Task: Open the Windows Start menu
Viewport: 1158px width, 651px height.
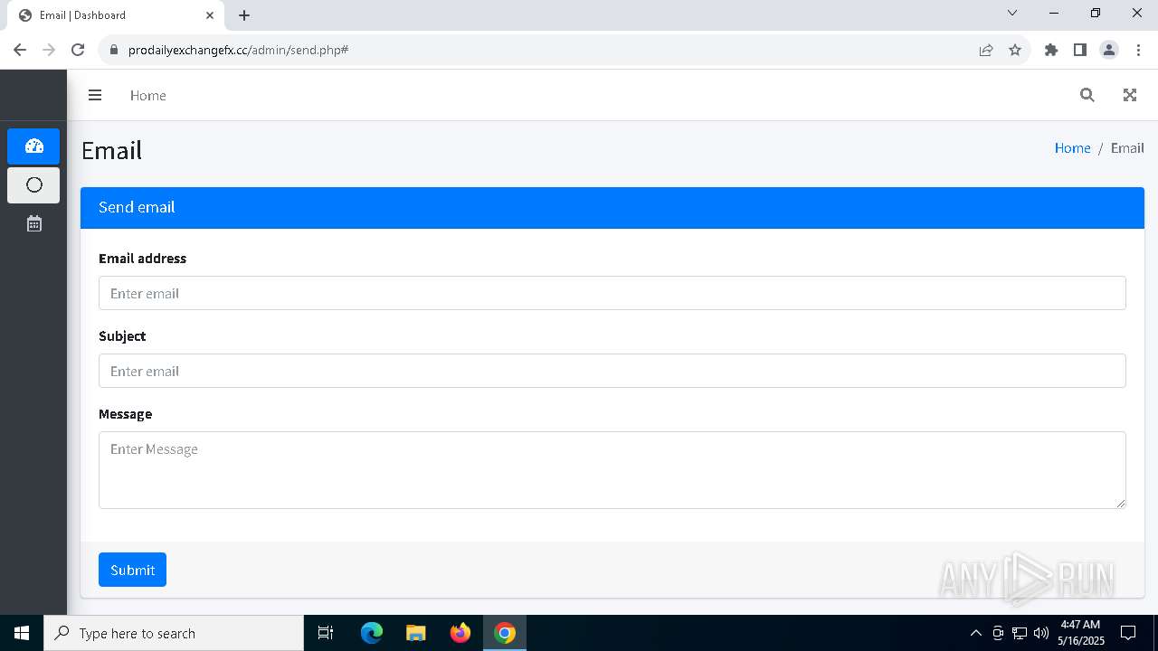Action: (22, 633)
